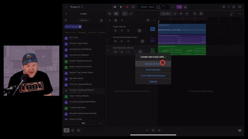
Task: Select the green Past Memories Chords region
Action: click(x=182, y=50)
